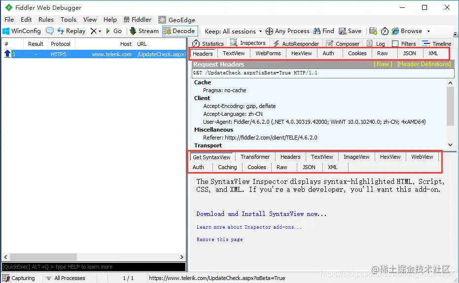Image resolution: width=459 pixels, height=283 pixels.
Task: Select the Inspectors tab
Action: [x=247, y=43]
